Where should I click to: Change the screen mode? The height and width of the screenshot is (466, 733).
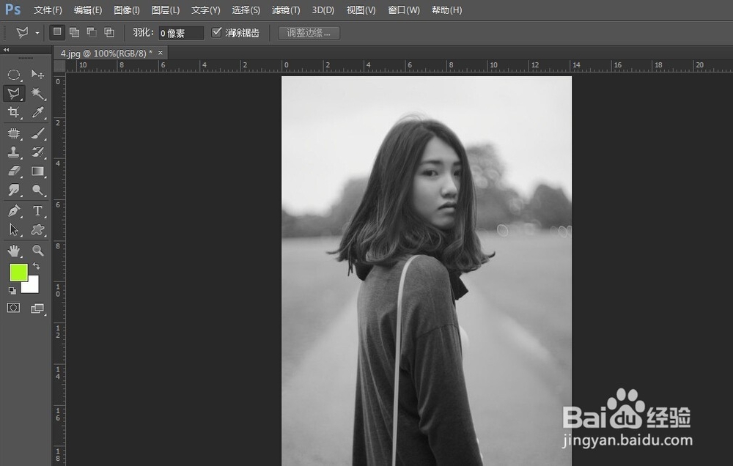[37, 308]
